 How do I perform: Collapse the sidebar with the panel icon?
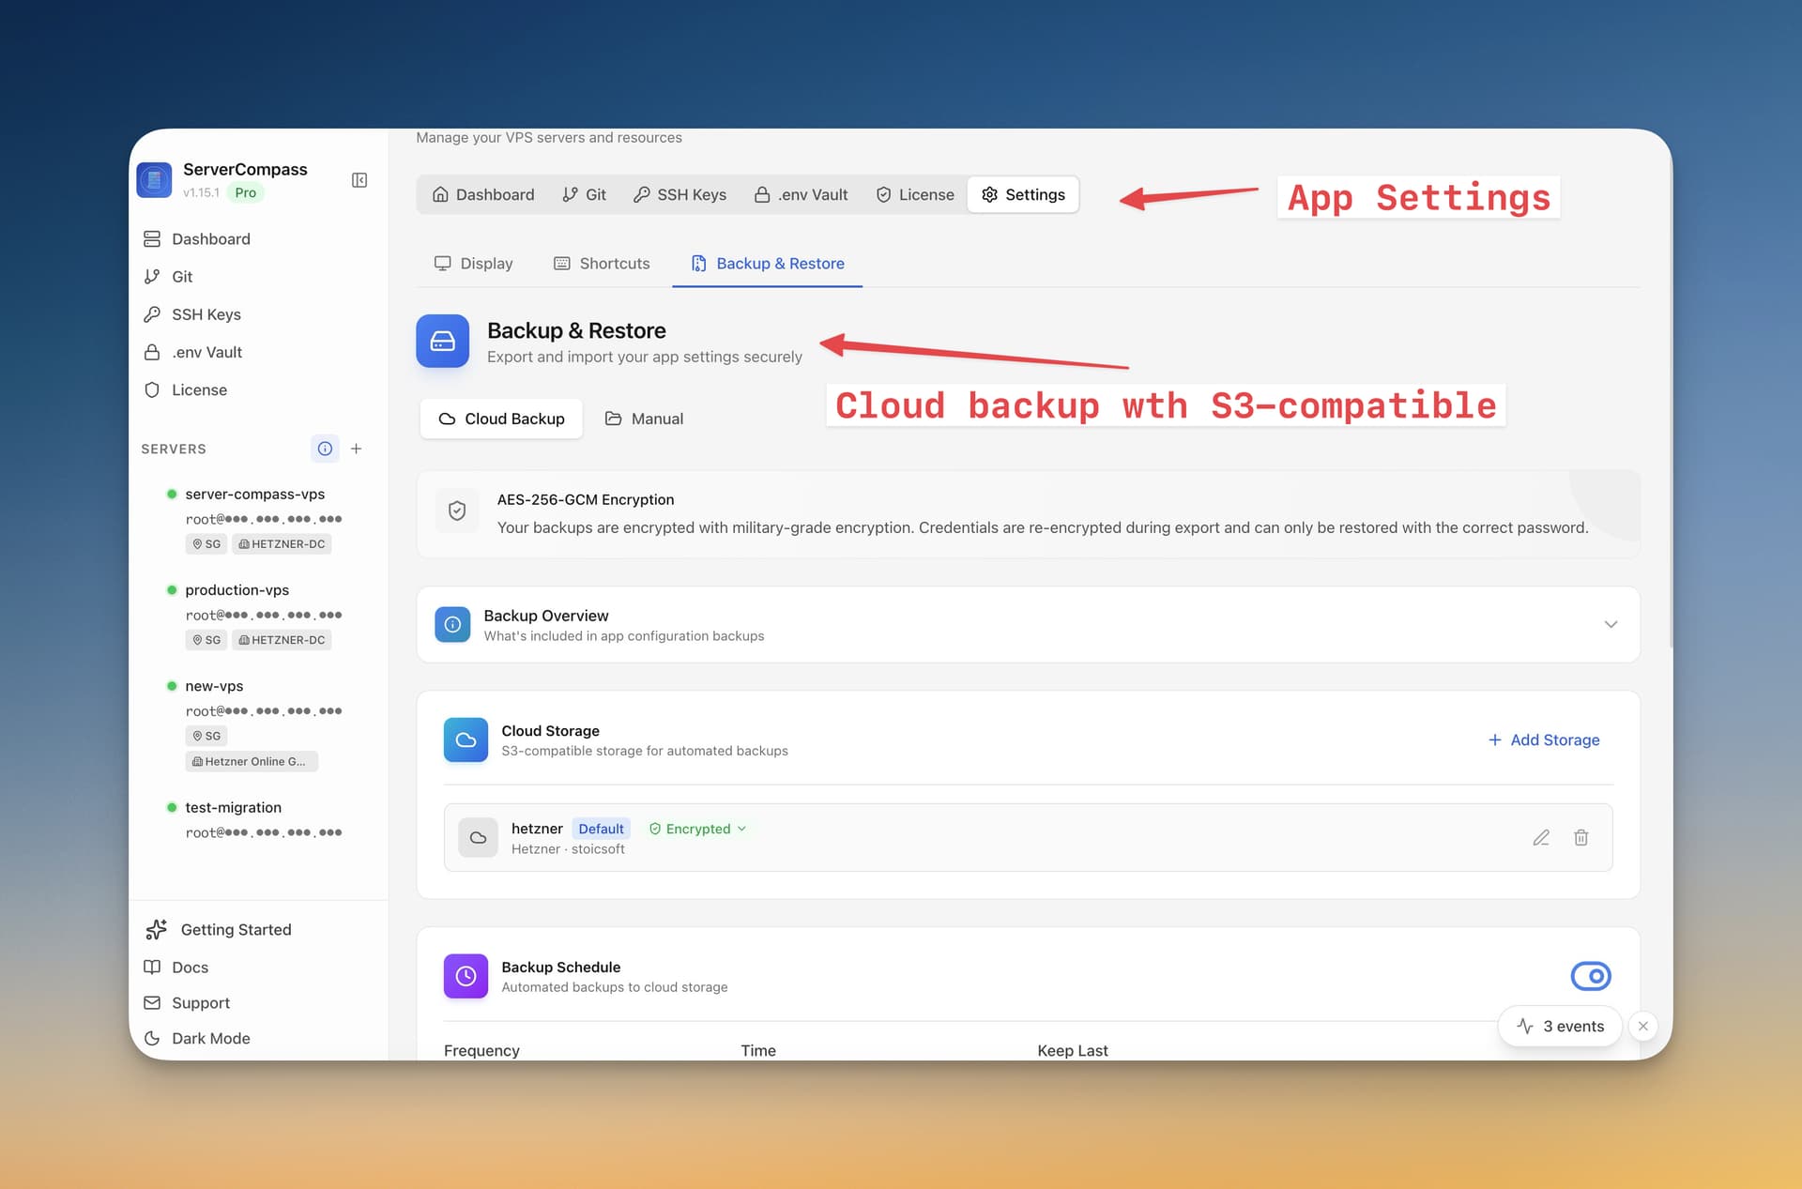click(359, 179)
